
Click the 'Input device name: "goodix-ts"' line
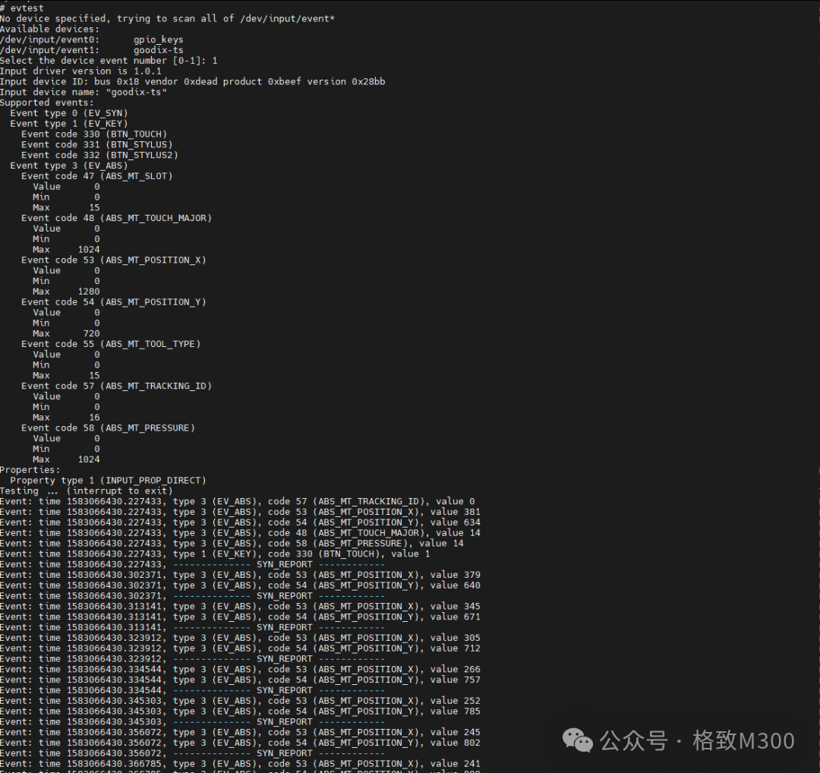(84, 92)
